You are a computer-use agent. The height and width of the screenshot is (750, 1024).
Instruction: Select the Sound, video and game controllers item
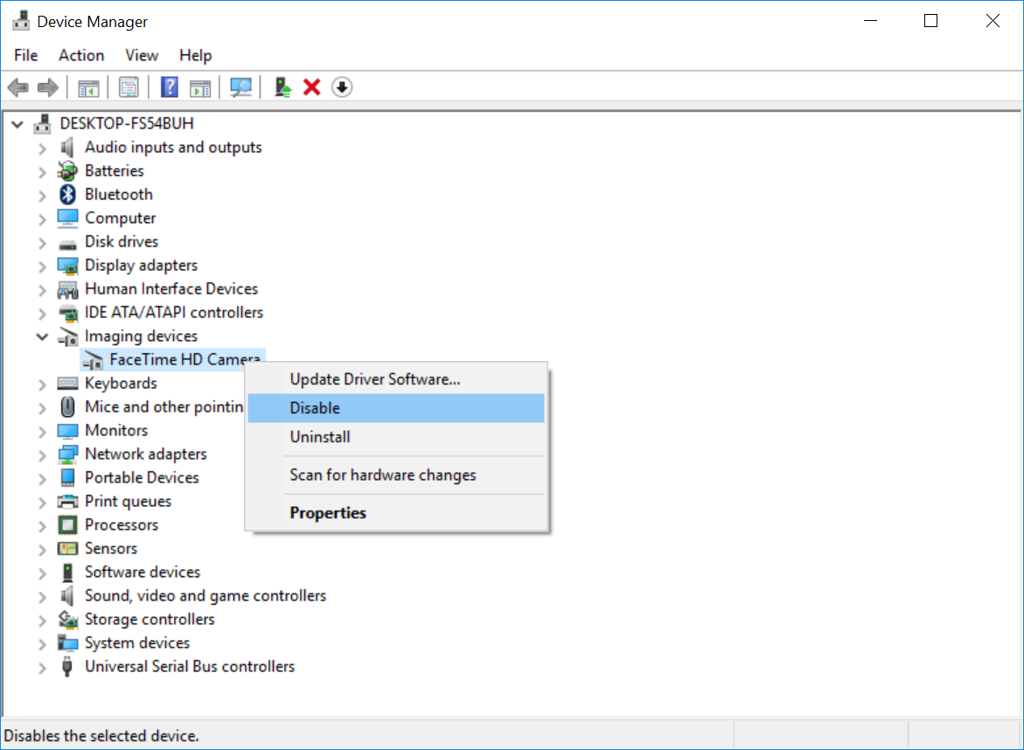point(205,595)
